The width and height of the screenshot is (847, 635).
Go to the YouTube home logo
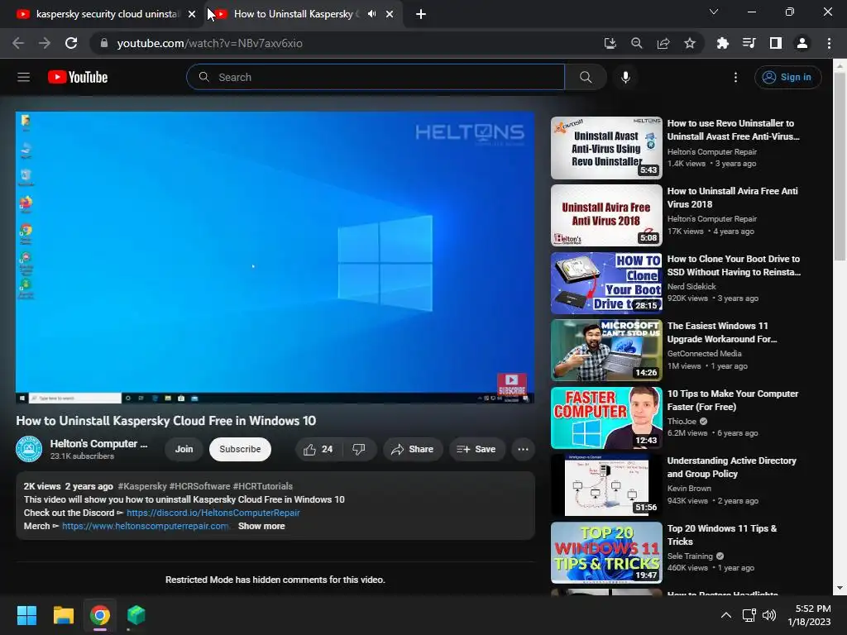click(78, 77)
